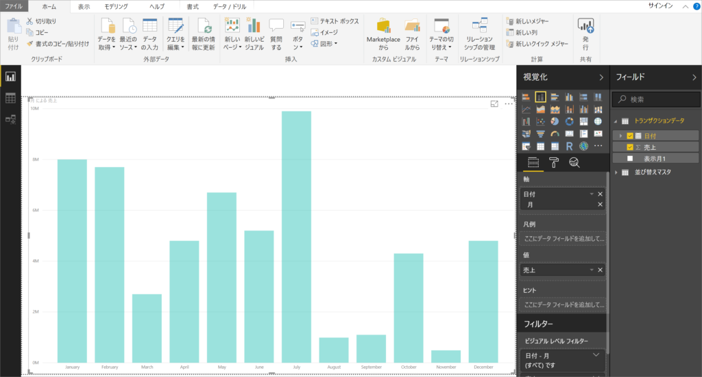Remove 月 from the axis well
The width and height of the screenshot is (702, 377).
point(601,204)
